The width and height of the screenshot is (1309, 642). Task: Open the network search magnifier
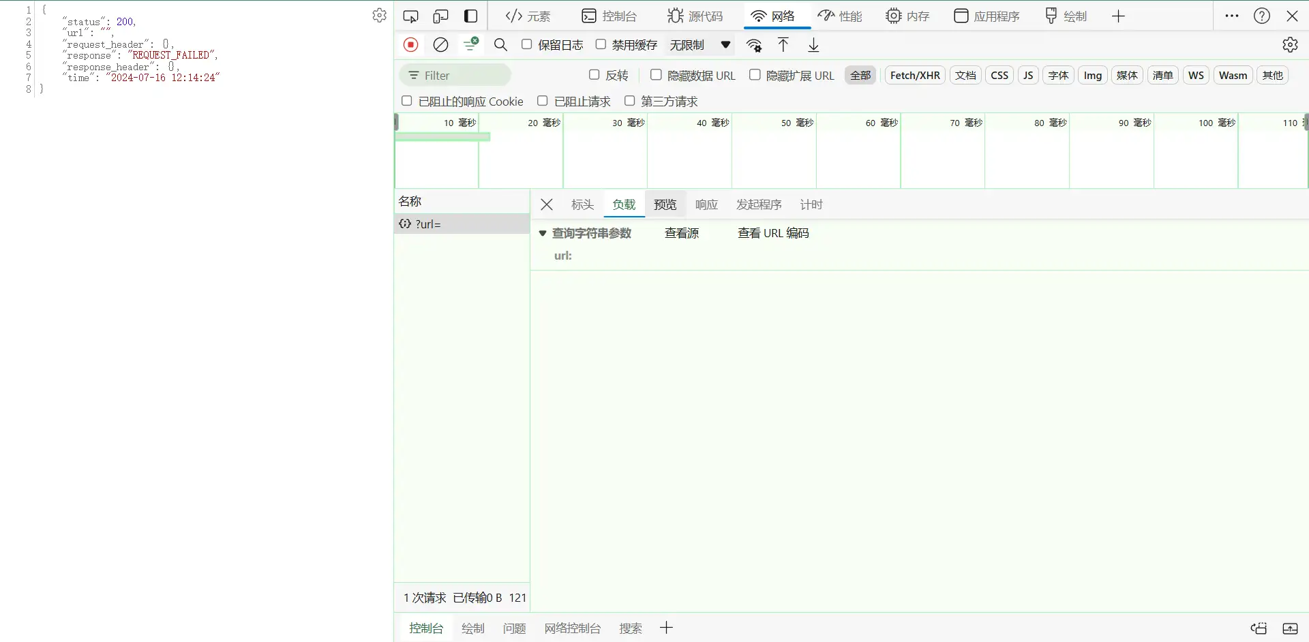(x=500, y=45)
